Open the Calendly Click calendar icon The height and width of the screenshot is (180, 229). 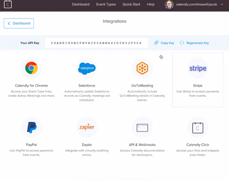tap(198, 128)
